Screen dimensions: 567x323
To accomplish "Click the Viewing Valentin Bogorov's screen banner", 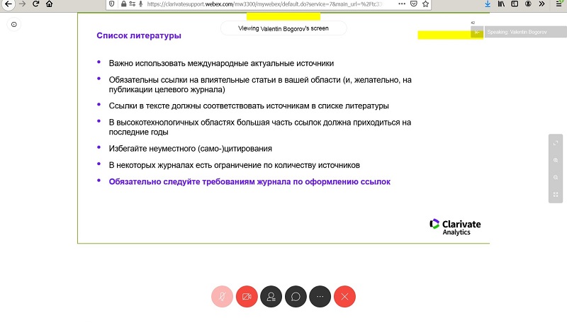I will pyautogui.click(x=283, y=28).
